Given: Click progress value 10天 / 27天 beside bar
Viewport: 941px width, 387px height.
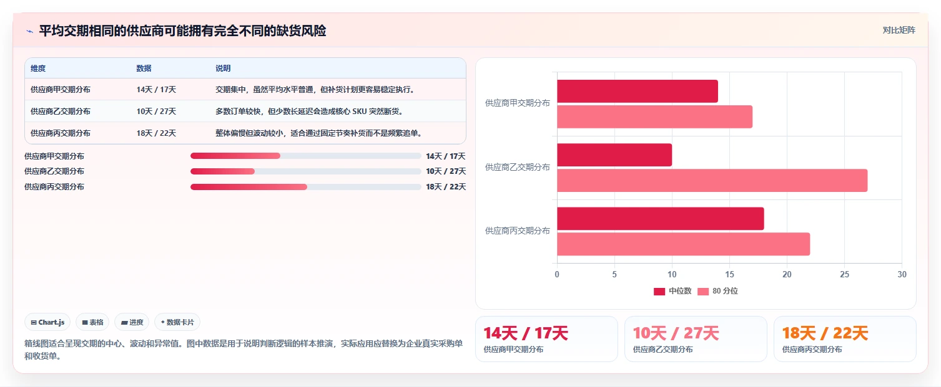Looking at the screenshot, I should point(446,171).
